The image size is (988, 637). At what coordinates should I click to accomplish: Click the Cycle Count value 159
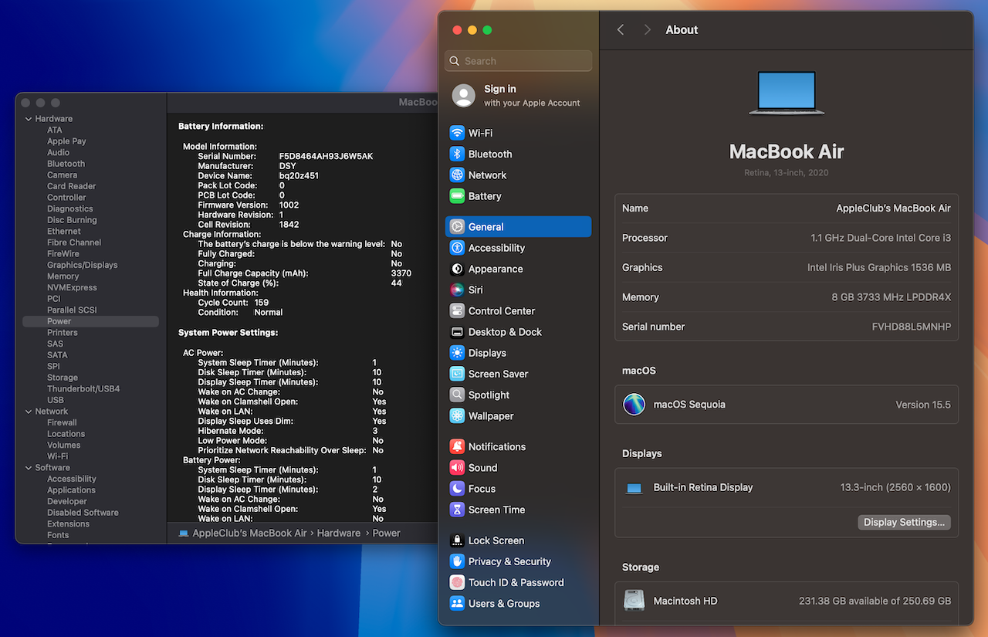tap(261, 303)
